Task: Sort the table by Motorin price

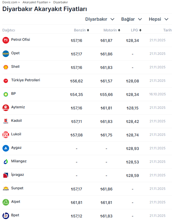Action: tap(112, 30)
